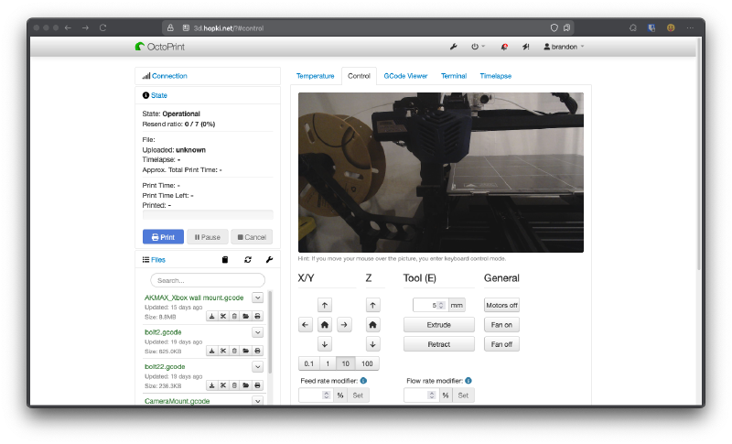This screenshot has width=732, height=444.
Task: Switch to the GCode Viewer tab
Action: [405, 76]
